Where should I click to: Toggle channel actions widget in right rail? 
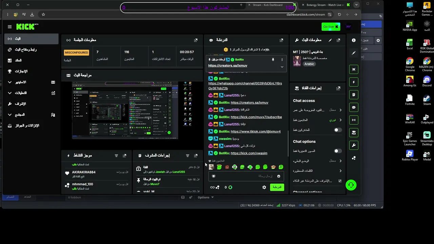354,133
